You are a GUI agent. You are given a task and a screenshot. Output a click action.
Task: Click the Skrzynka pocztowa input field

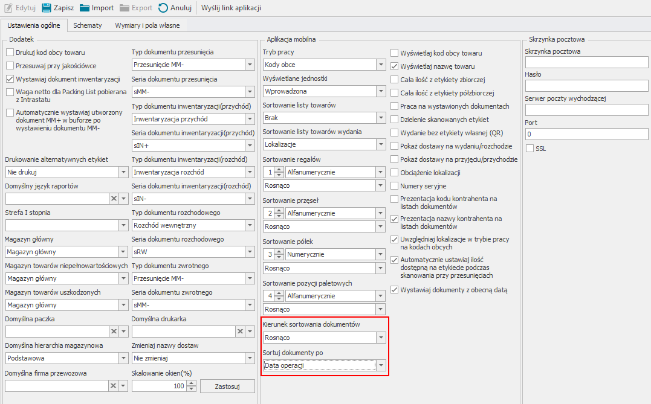pos(586,62)
